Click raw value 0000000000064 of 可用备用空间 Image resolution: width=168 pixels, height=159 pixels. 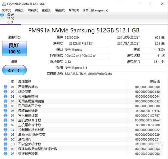pyautogui.click(x=147, y=96)
